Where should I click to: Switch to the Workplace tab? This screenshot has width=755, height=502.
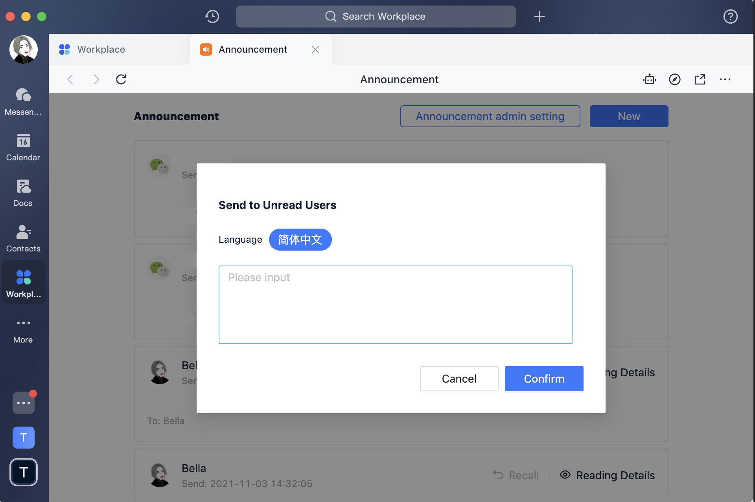tap(101, 49)
